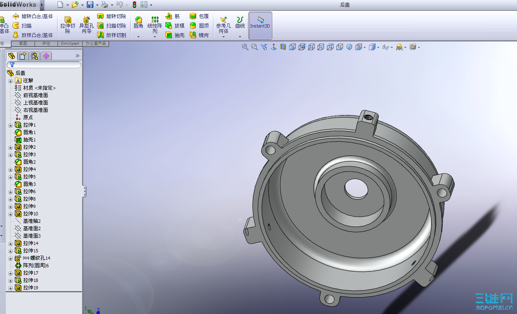This screenshot has width=517, height=314.
Task: Select the 包覆 wrap tool
Action: click(x=199, y=16)
